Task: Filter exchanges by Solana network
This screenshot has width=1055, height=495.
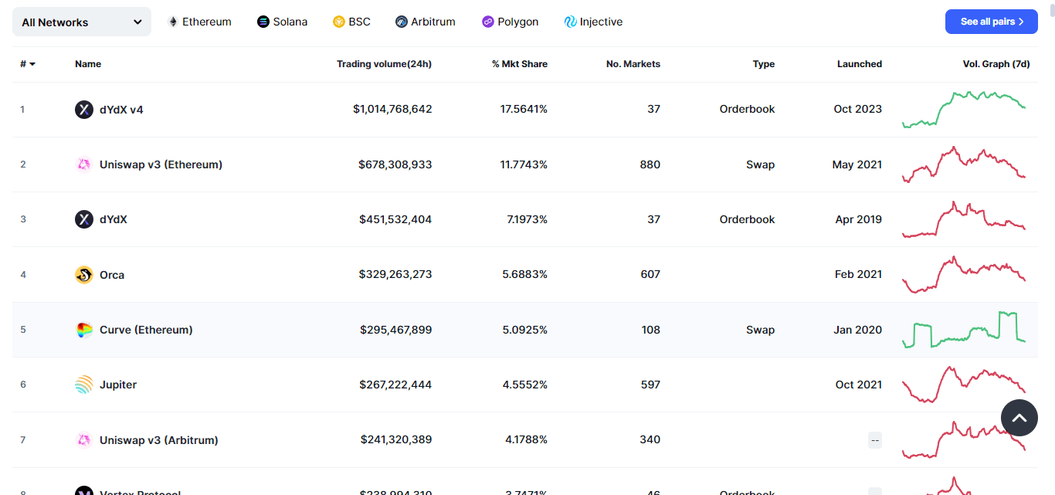Action: 283,22
